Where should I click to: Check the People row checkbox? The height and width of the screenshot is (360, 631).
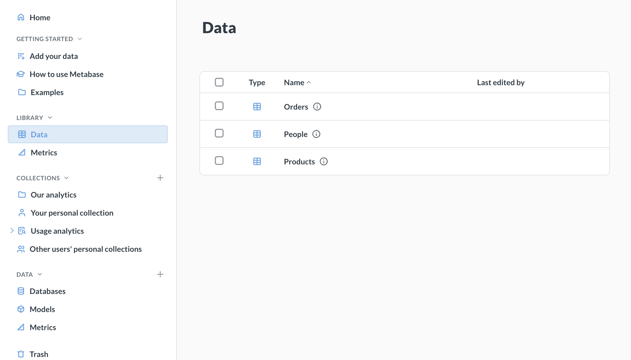(x=219, y=133)
